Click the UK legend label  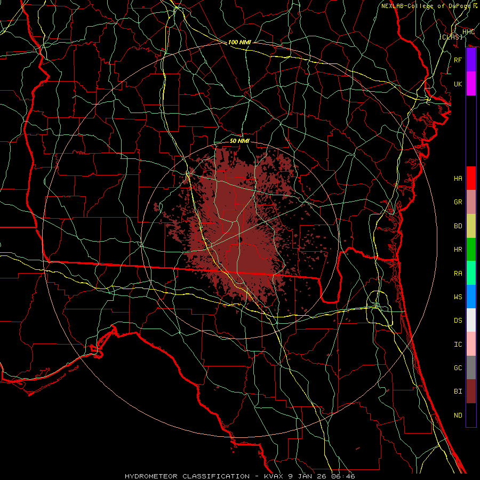(458, 84)
